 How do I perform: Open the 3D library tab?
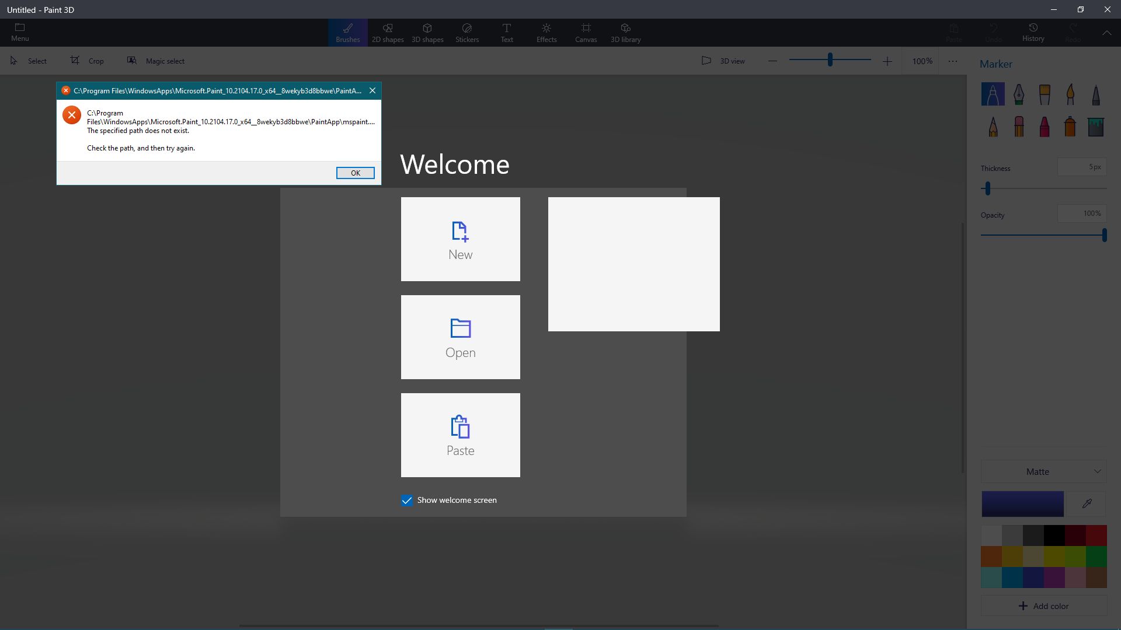(625, 32)
